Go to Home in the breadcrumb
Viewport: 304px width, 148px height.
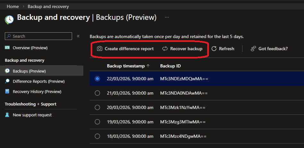[x=12, y=6]
